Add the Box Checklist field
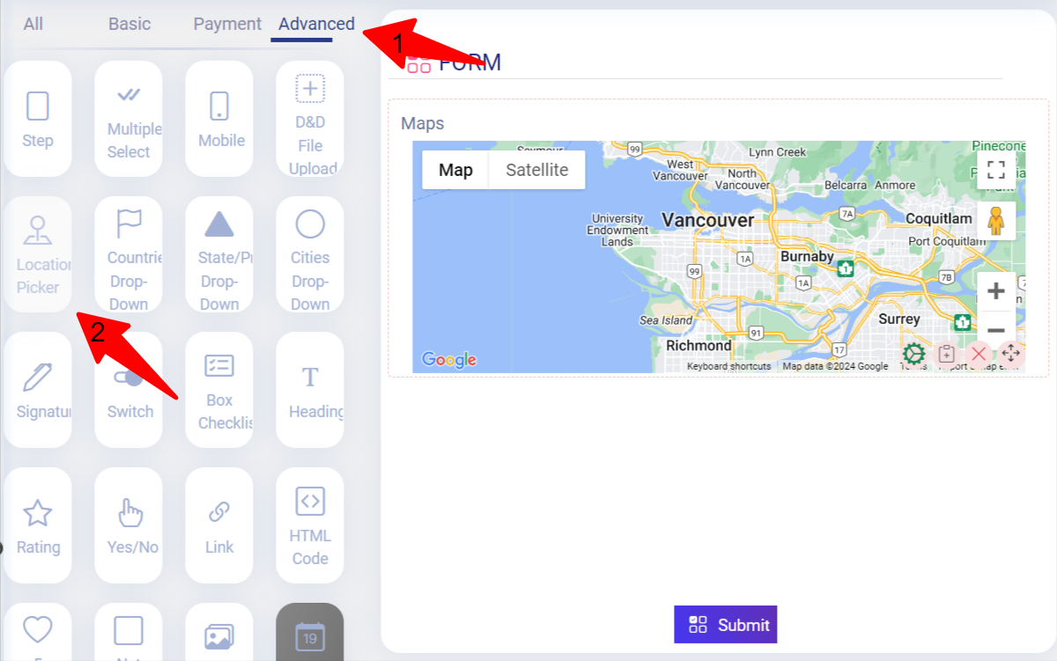This screenshot has width=1057, height=661. click(x=219, y=390)
